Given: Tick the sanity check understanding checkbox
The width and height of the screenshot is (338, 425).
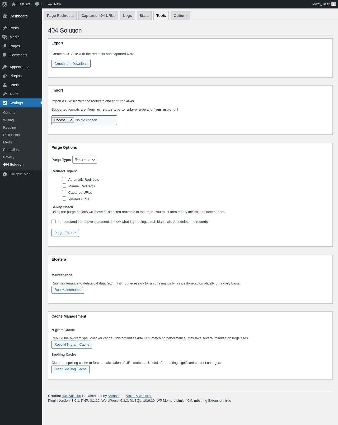Looking at the screenshot, I should [x=54, y=221].
